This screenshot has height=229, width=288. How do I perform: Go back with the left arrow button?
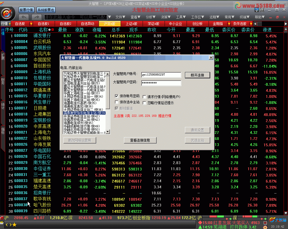24,17
